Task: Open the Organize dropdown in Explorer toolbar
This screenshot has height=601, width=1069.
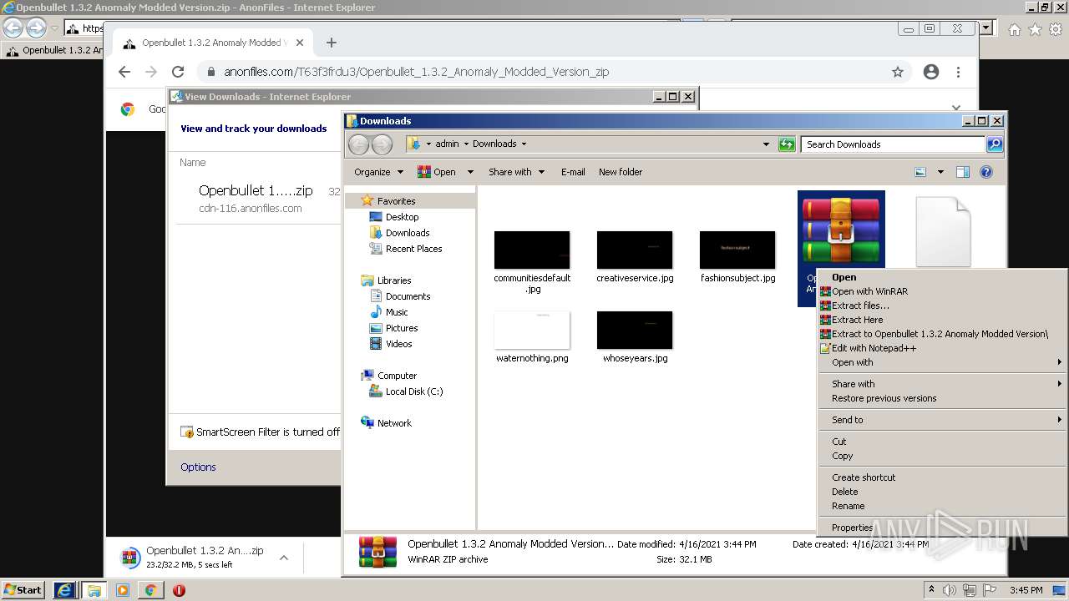Action: (x=378, y=172)
